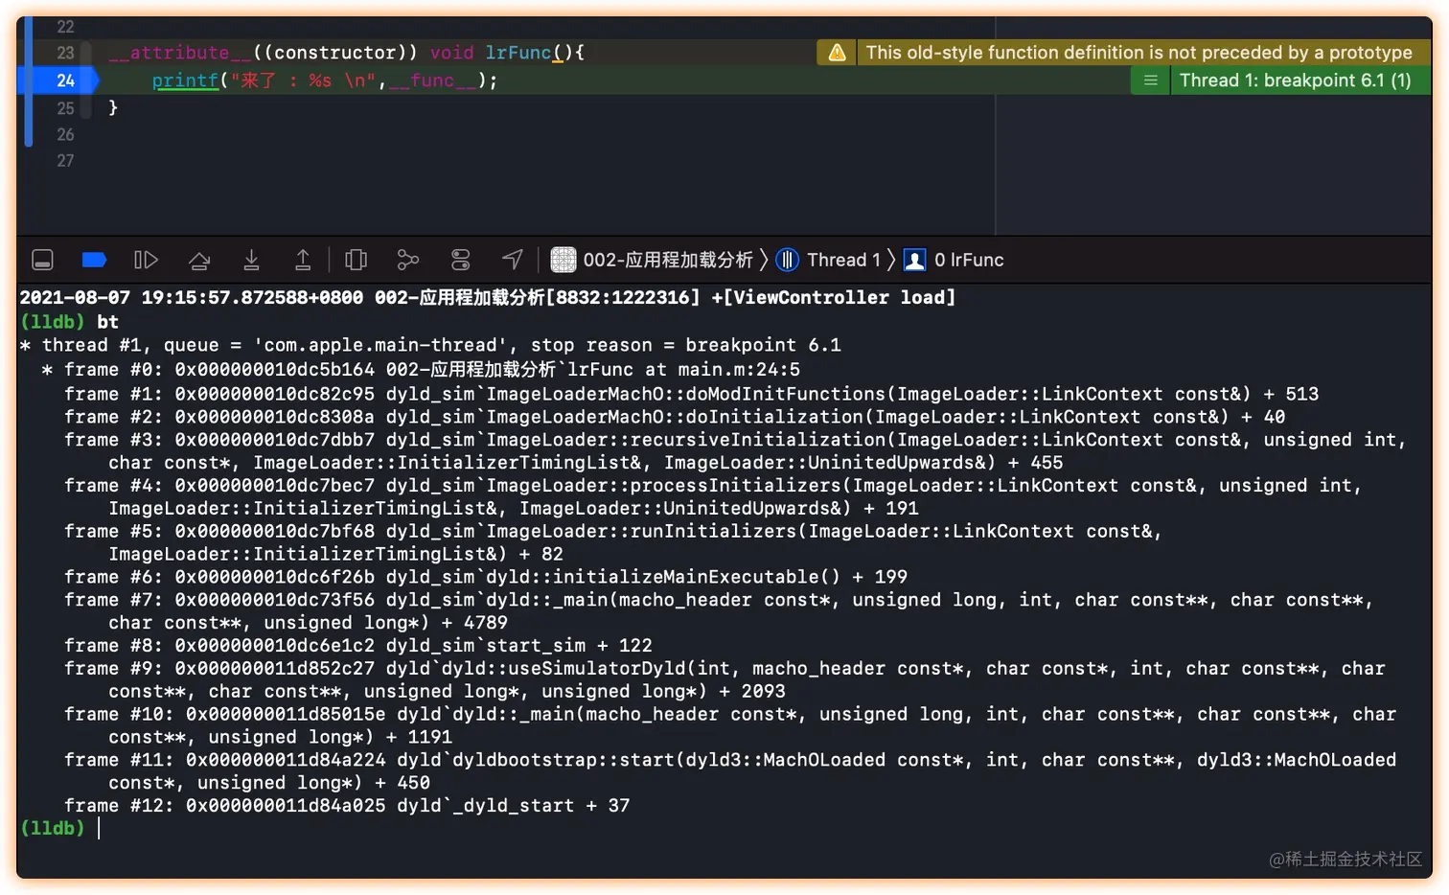The width and height of the screenshot is (1449, 895).
Task: Click the 2021-08-07 19:15:57 timestamp
Action: 192,298
